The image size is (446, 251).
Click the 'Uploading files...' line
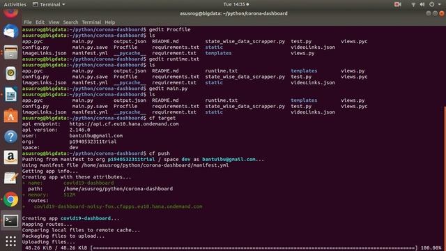click(48, 242)
